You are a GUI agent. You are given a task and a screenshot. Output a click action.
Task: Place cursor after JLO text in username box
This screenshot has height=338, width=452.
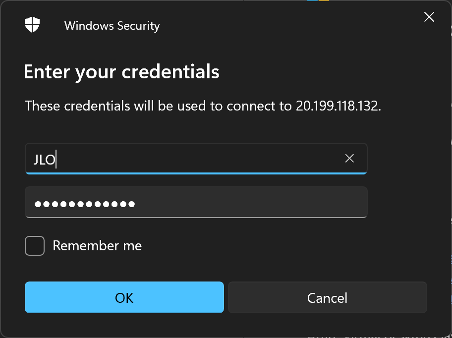point(56,160)
